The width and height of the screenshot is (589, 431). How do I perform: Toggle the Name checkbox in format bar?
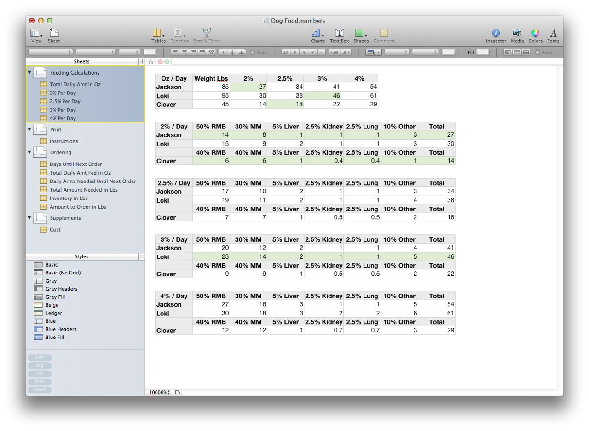coord(537,52)
